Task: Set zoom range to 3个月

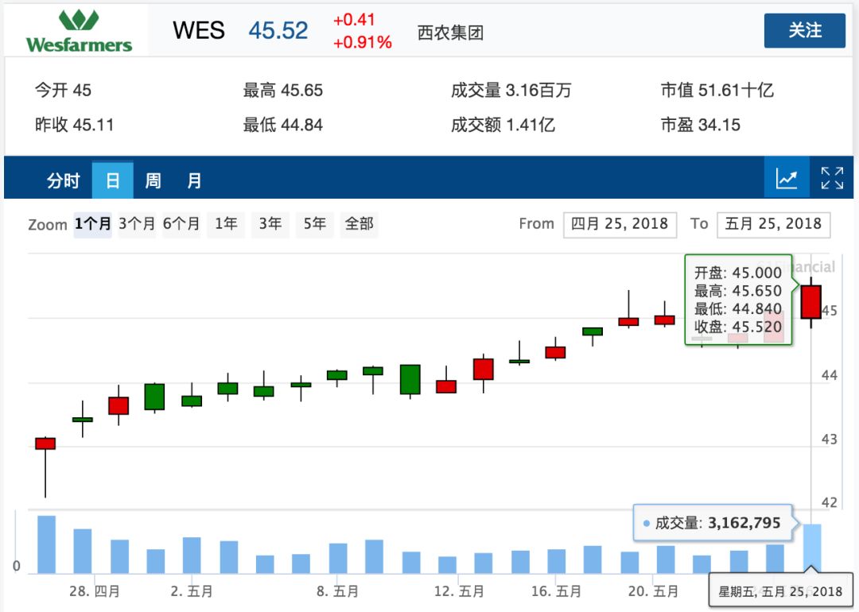Action: (137, 224)
